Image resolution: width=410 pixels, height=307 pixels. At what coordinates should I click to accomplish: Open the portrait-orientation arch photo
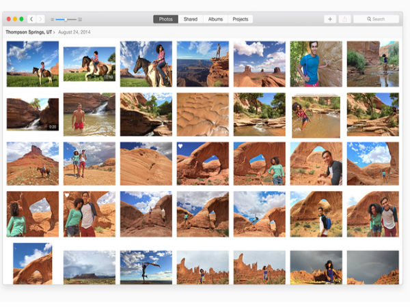pos(33,263)
